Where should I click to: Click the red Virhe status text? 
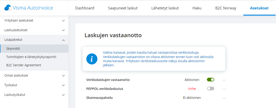click(192, 89)
